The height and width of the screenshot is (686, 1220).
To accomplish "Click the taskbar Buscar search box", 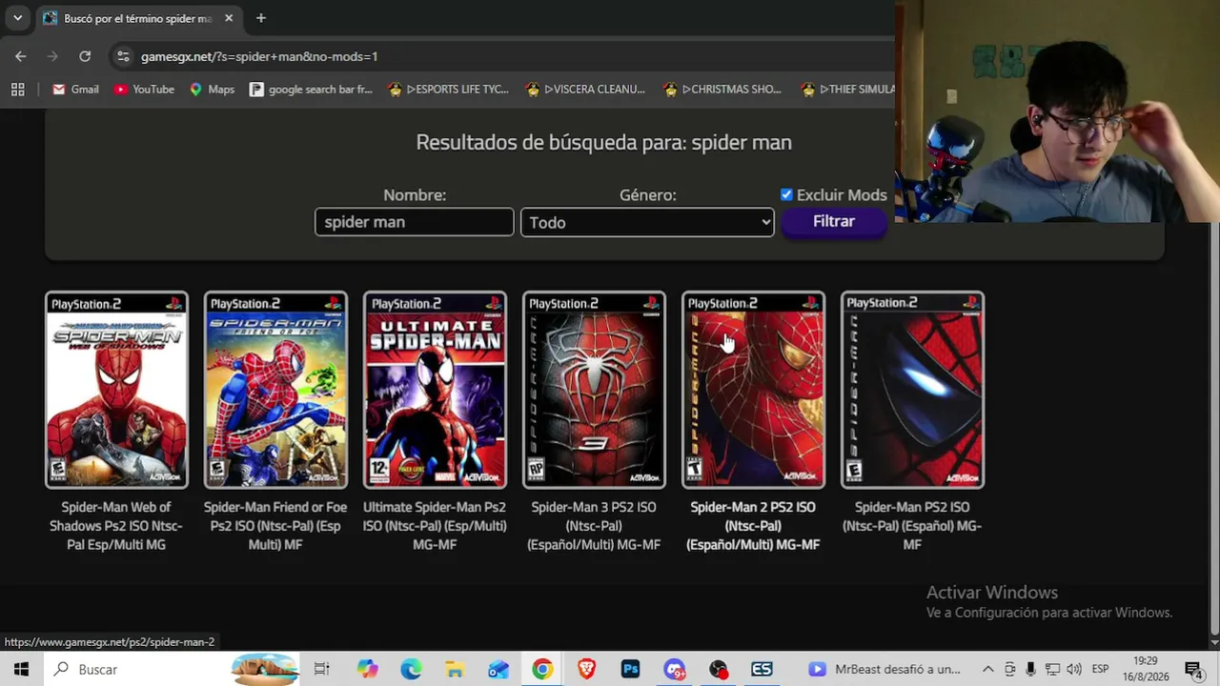I will click(x=172, y=669).
